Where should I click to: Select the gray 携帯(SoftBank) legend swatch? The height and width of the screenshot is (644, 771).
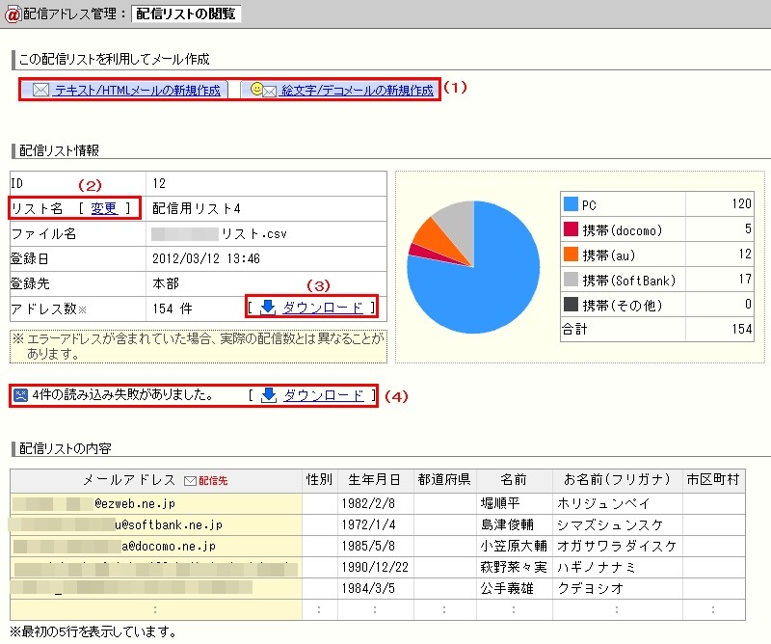[571, 280]
